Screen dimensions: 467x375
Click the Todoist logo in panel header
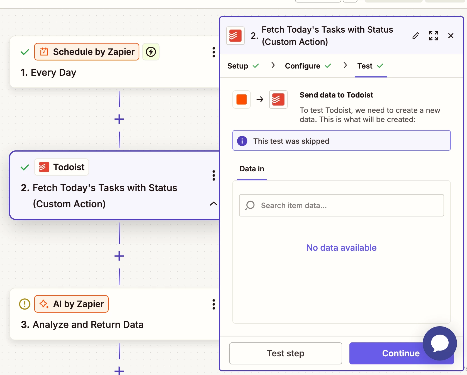point(235,36)
